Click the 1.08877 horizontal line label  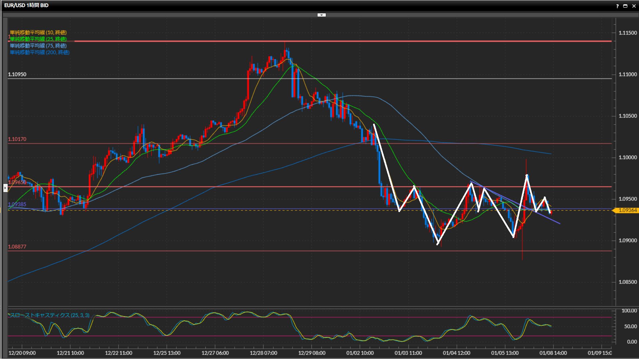[x=17, y=247]
